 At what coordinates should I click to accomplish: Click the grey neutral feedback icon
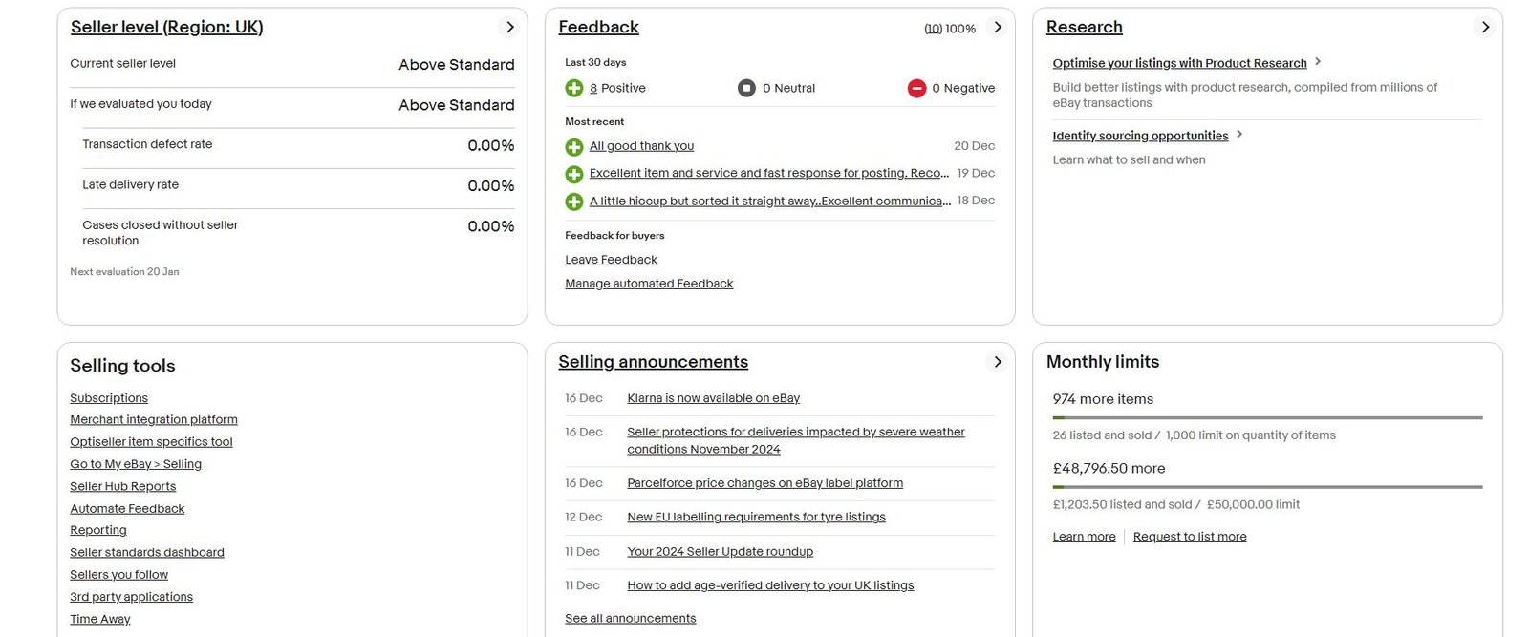point(747,88)
